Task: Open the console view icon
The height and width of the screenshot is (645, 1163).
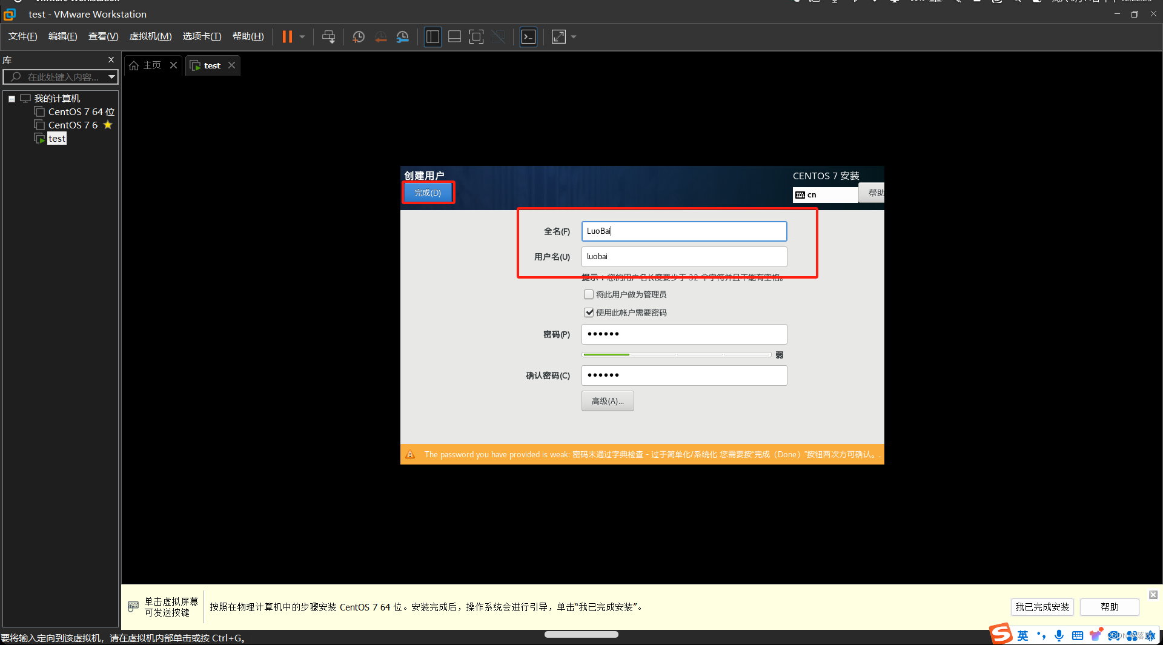Action: [x=528, y=37]
